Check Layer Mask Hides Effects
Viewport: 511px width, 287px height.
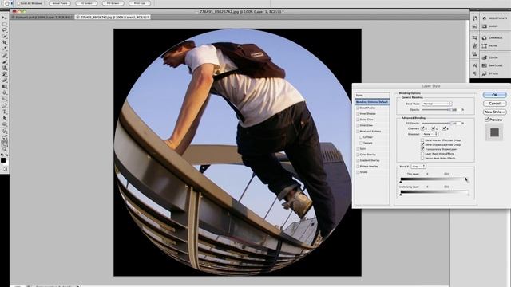tap(422, 154)
